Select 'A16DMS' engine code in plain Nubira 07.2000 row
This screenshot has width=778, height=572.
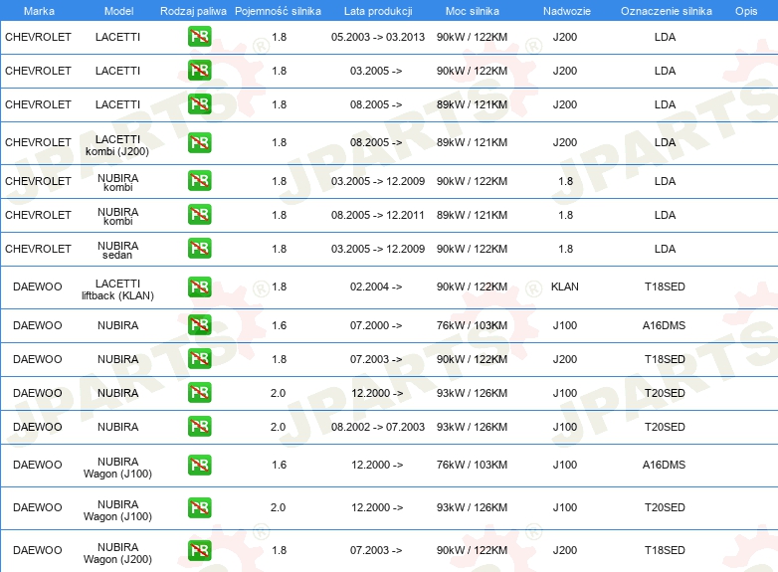[664, 325]
